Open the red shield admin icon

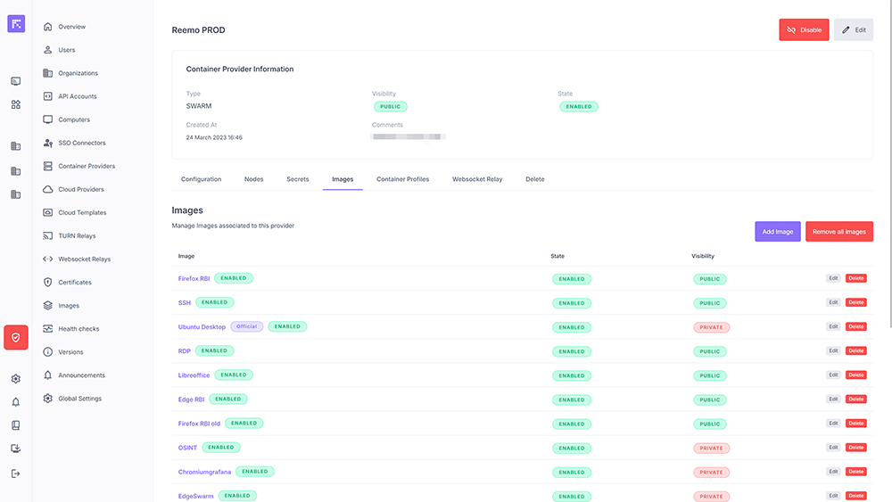tap(16, 338)
